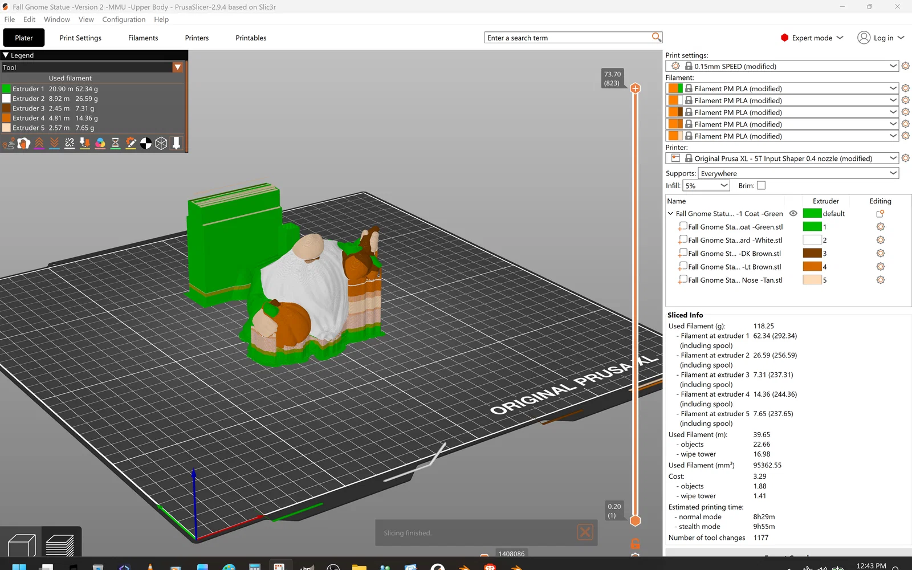Click dark brown extruder swatch for -DK Brown.stl
Screen dimensions: 912x570
click(x=812, y=253)
